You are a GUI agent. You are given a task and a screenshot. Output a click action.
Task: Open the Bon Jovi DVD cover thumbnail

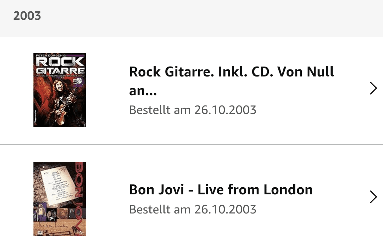tap(60, 199)
